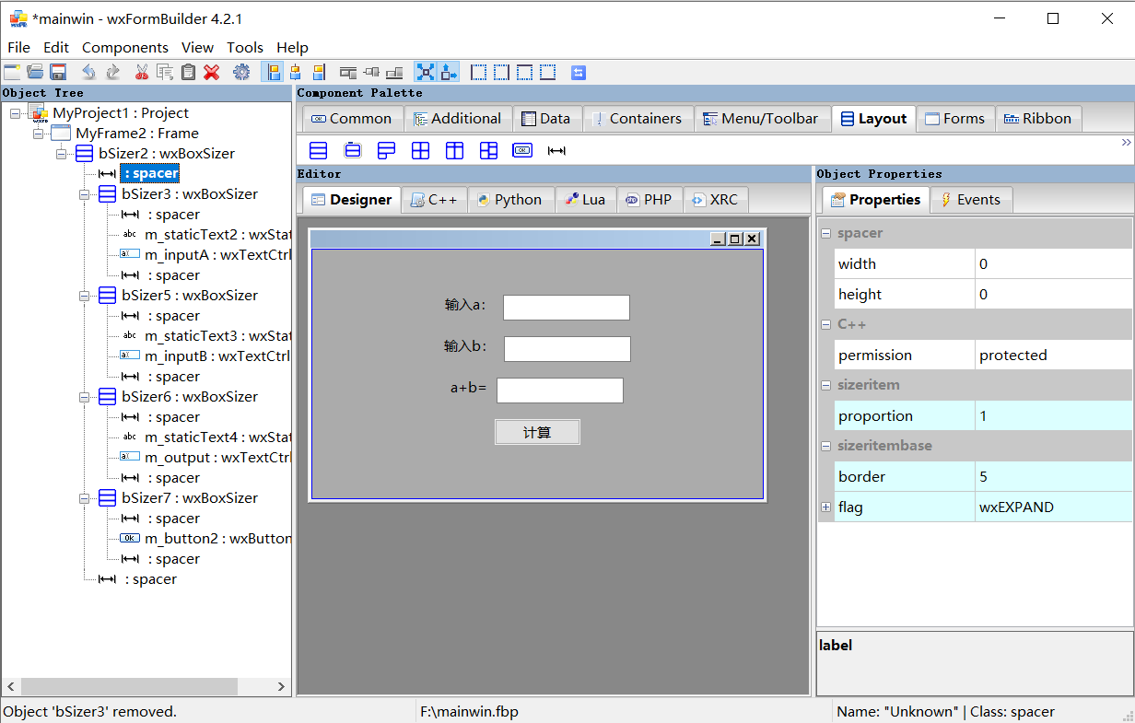Viewport: 1135px width, 723px height.
Task: Save the current project file
Action: point(58,72)
